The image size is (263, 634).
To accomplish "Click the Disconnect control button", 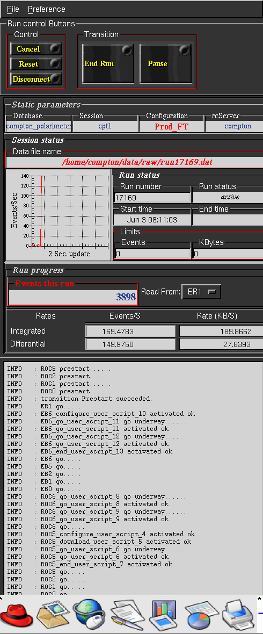I will pos(36,79).
